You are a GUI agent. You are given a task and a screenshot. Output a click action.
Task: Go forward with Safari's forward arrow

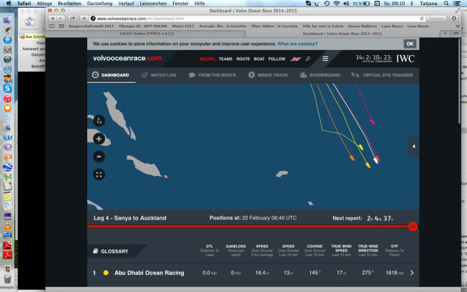[60, 18]
